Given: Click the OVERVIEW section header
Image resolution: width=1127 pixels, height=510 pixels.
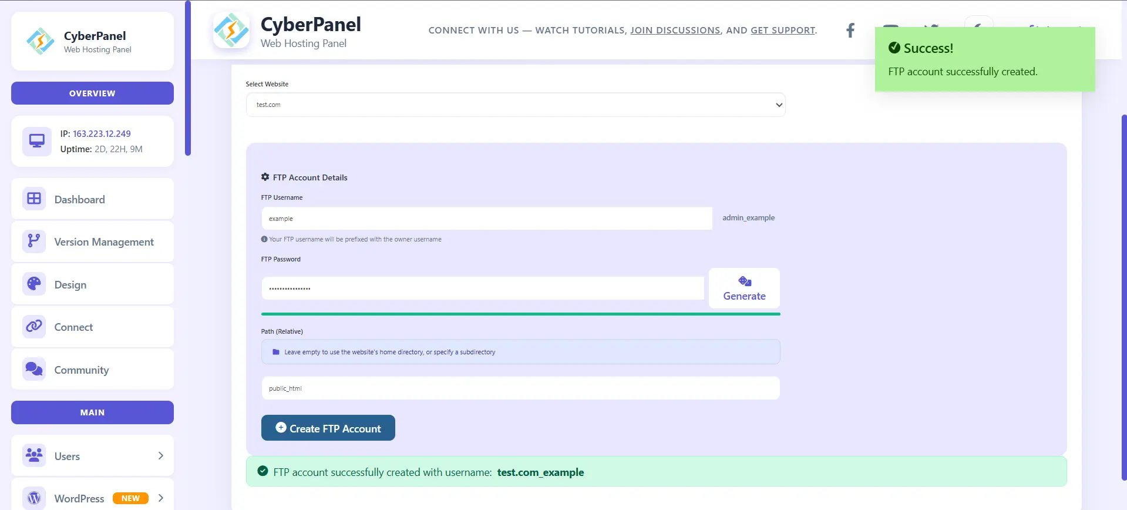Looking at the screenshot, I should click(92, 93).
